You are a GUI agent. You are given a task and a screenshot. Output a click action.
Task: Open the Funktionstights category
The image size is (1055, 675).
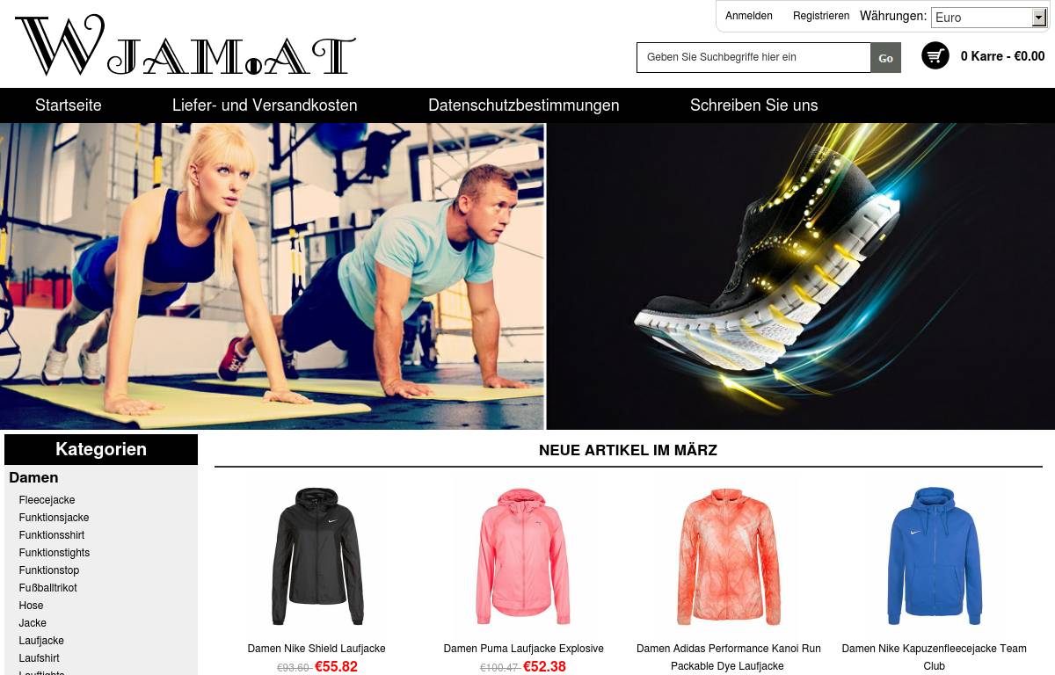coord(55,553)
